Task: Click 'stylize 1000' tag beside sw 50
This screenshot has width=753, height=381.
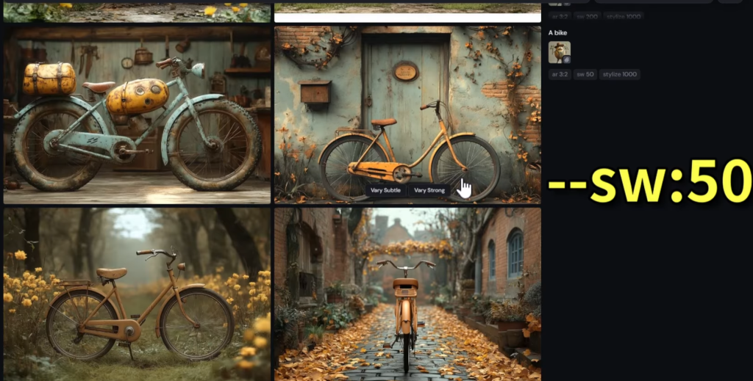Action: (x=620, y=74)
